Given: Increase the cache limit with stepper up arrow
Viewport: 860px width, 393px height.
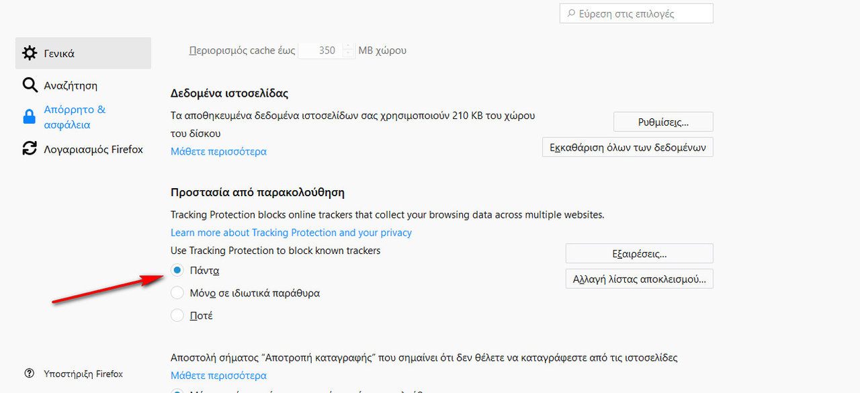Looking at the screenshot, I should point(348,46).
